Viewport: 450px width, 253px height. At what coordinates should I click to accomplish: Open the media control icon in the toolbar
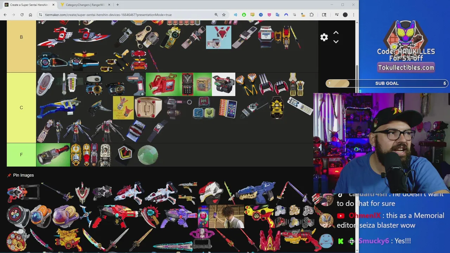[336, 15]
